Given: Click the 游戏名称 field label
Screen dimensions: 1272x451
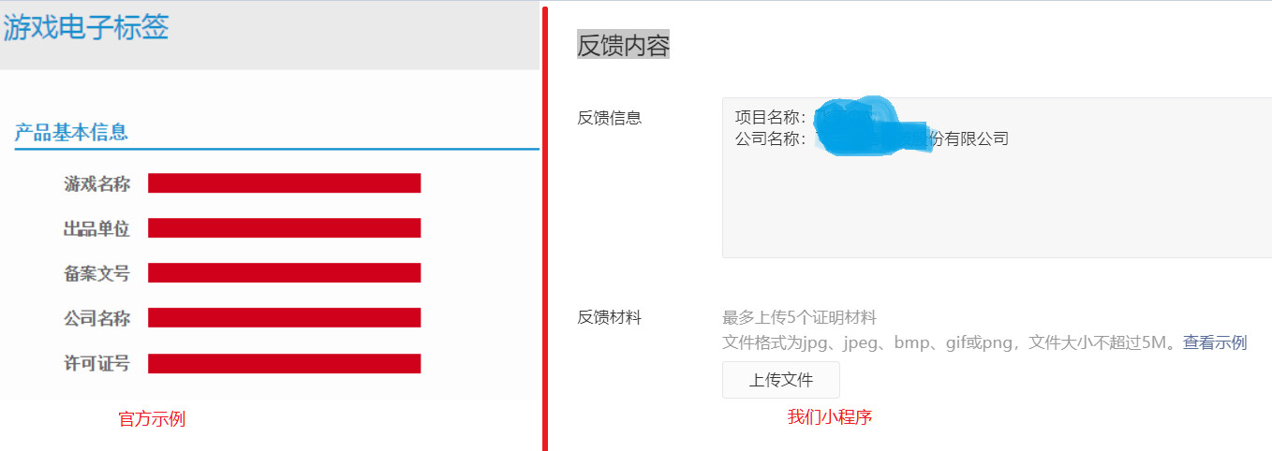Looking at the screenshot, I should 96,183.
